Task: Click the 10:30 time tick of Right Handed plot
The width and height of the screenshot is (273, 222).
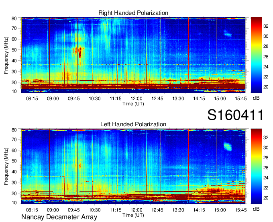Action: click(x=95, y=99)
